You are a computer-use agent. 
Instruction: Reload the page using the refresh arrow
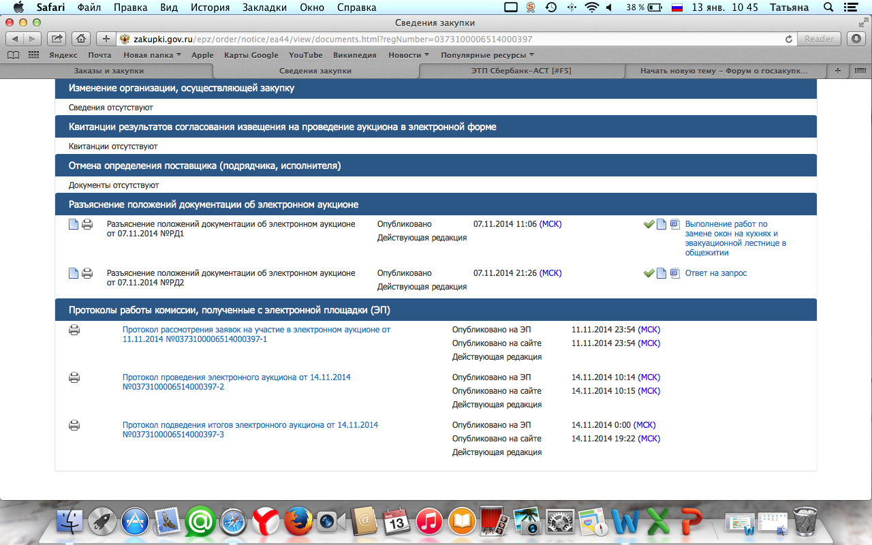[789, 39]
